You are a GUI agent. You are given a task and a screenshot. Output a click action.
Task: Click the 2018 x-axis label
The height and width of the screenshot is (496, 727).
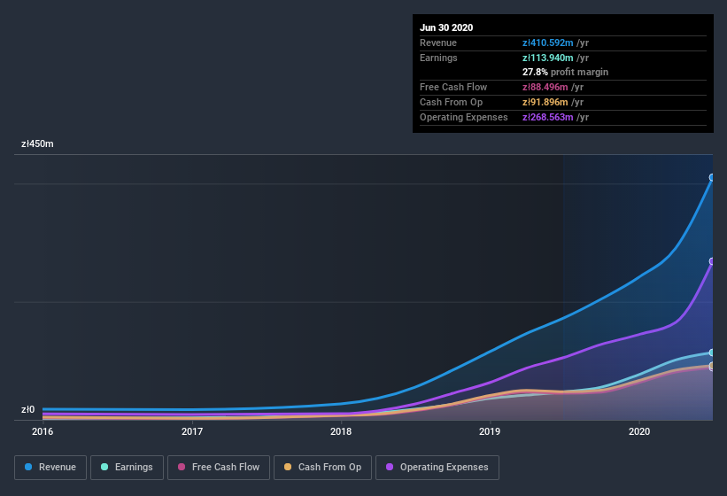pyautogui.click(x=341, y=431)
